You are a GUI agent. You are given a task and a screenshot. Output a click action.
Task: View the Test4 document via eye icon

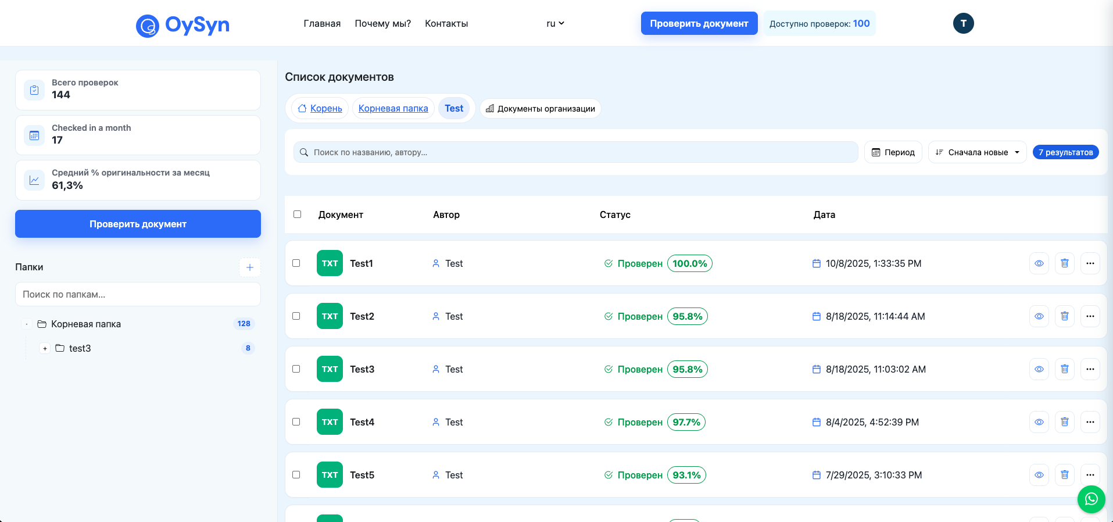[1039, 422]
